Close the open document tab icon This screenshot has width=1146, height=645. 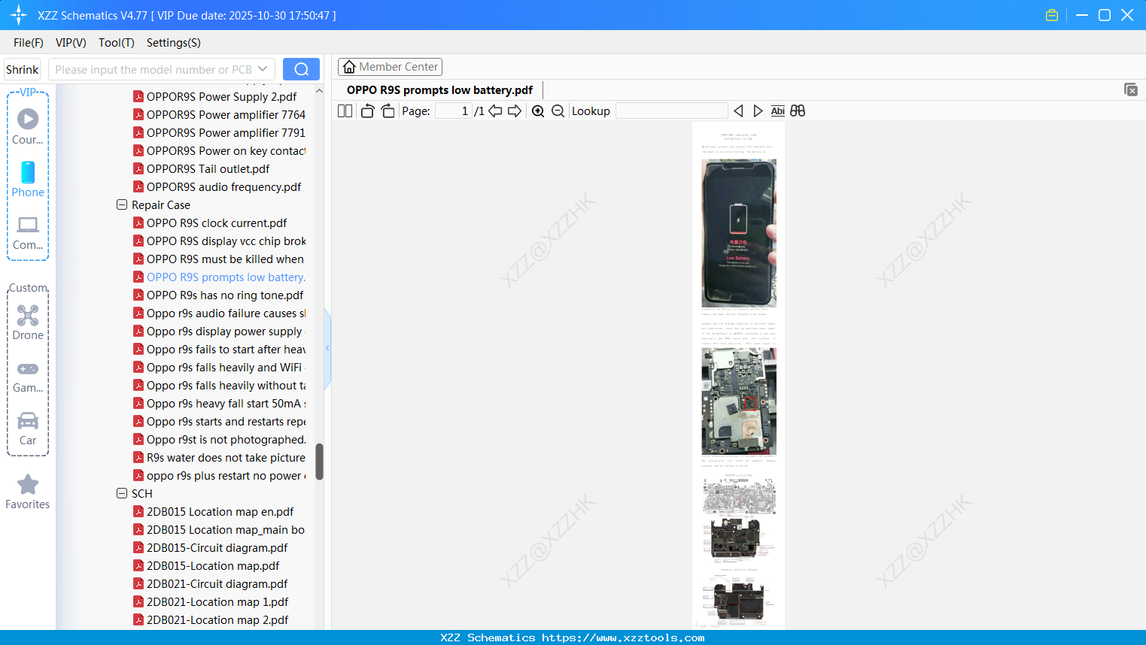tap(1130, 89)
